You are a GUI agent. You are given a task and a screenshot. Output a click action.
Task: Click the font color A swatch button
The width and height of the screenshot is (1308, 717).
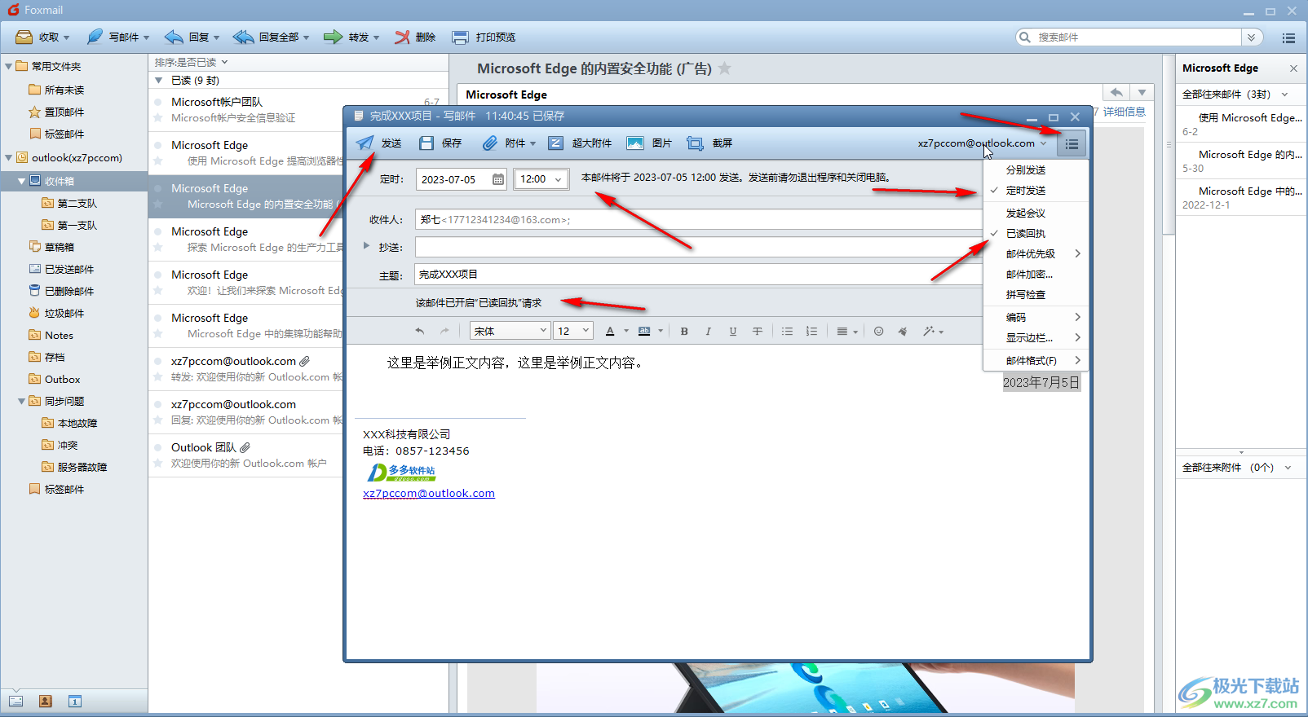[x=610, y=331]
